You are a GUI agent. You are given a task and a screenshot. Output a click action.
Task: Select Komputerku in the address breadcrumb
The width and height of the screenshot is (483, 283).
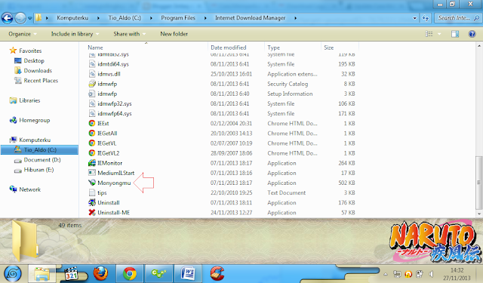(x=72, y=18)
